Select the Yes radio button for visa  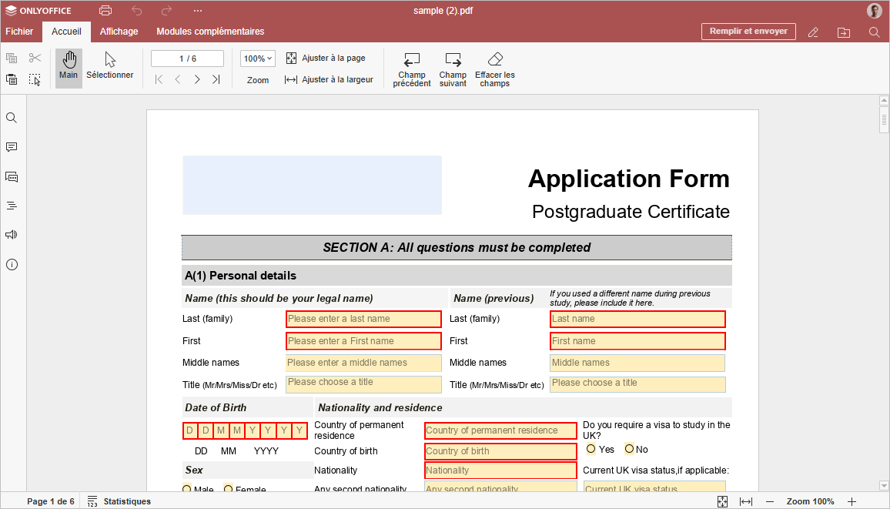click(591, 449)
